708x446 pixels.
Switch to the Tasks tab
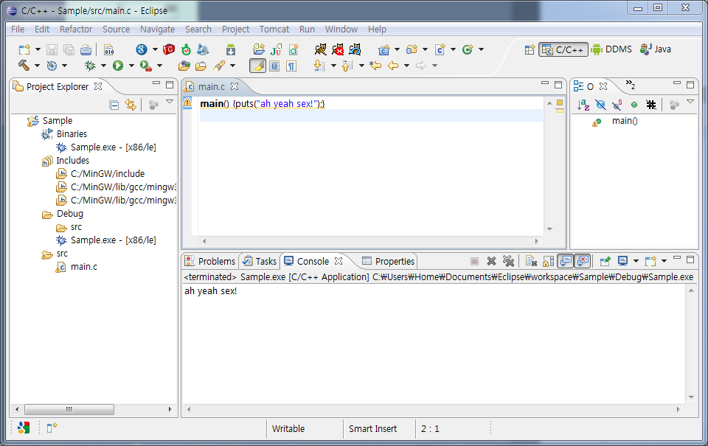(260, 262)
